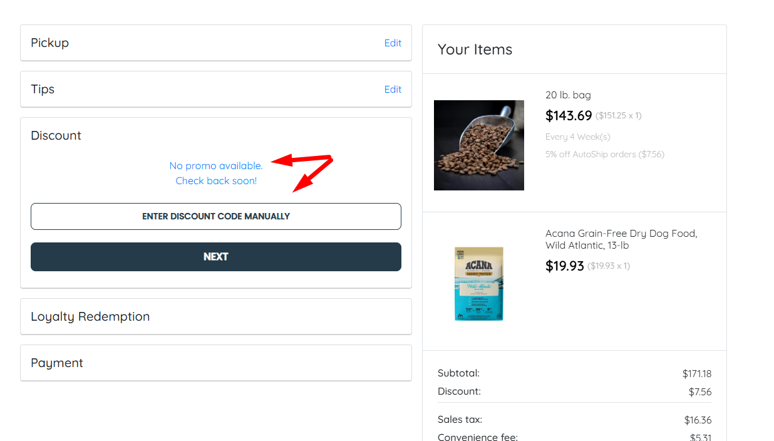Image resolution: width=774 pixels, height=441 pixels.
Task: Open the Acana Grain-Free Dry Dog Food title
Action: tap(621, 239)
